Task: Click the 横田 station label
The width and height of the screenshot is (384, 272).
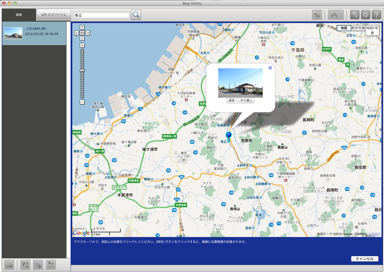Action: tap(147, 179)
